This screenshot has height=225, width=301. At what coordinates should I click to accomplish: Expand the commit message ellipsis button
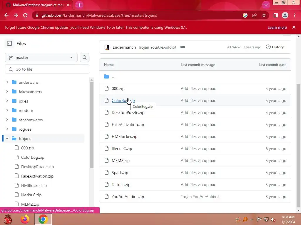click(183, 47)
